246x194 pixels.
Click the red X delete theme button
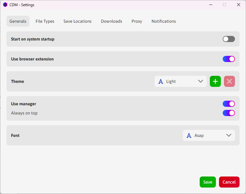coord(229,81)
